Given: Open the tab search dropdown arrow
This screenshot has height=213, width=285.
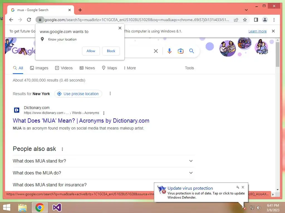Looking at the screenshot, I should tap(246, 10).
